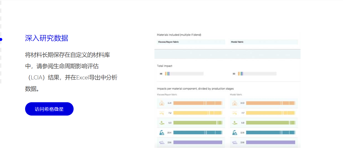343x155 pixels.
Task: Click the orange barn icon under Viscose/Rayon fabric
Action: [x=162, y=103]
